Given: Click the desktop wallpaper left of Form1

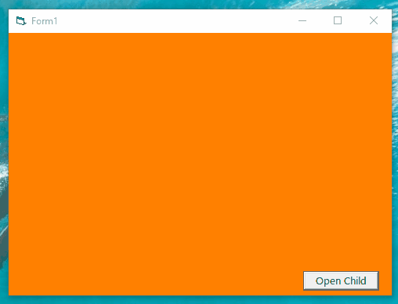Looking at the screenshot, I should pyautogui.click(x=4, y=157).
